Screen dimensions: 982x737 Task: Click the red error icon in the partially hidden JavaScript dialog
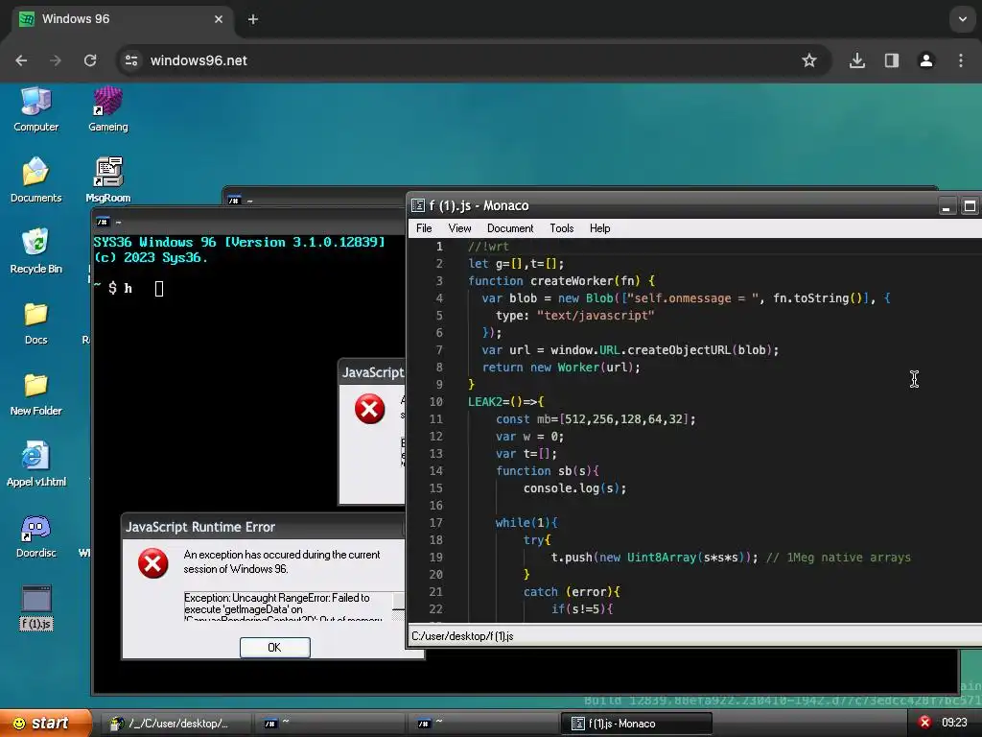coord(369,409)
